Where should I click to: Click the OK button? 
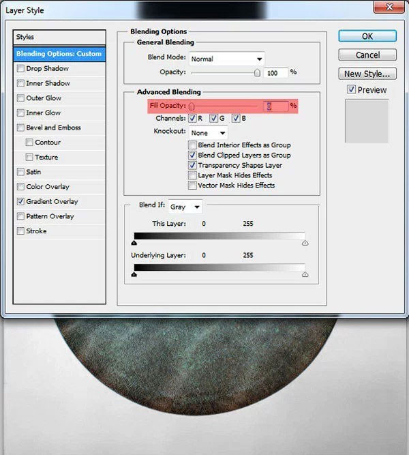[367, 36]
